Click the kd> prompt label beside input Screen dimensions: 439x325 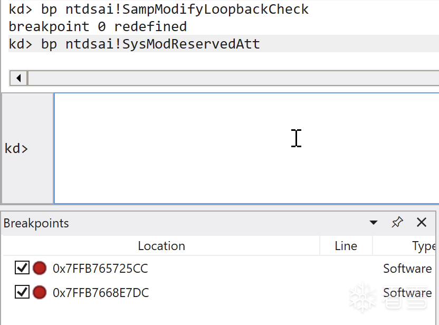pos(16,148)
